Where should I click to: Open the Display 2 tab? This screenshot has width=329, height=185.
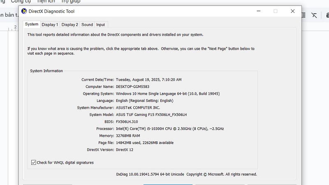pyautogui.click(x=70, y=25)
